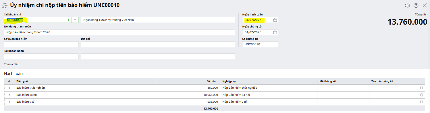The width and height of the screenshot is (430, 113).
Task: Select the Bảo hiểm xã hội description cell
Action: click(x=85, y=95)
